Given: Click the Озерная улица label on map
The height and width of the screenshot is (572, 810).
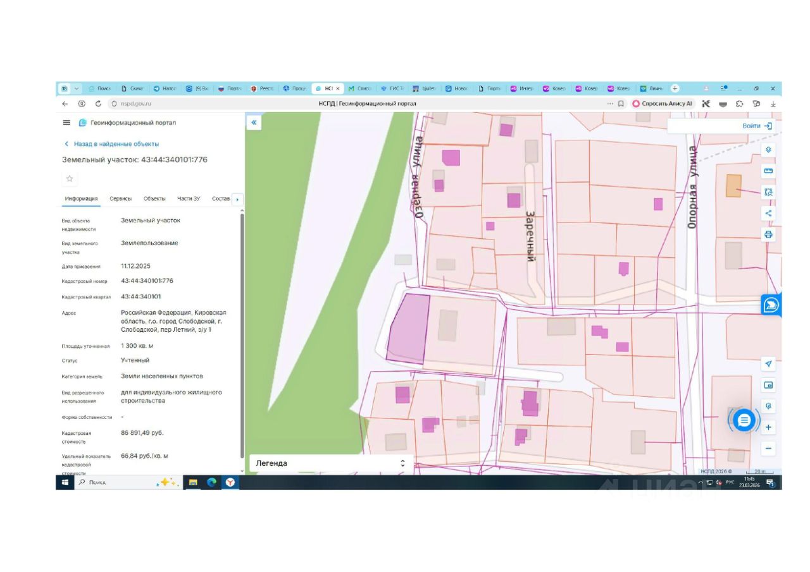Looking at the screenshot, I should (417, 178).
